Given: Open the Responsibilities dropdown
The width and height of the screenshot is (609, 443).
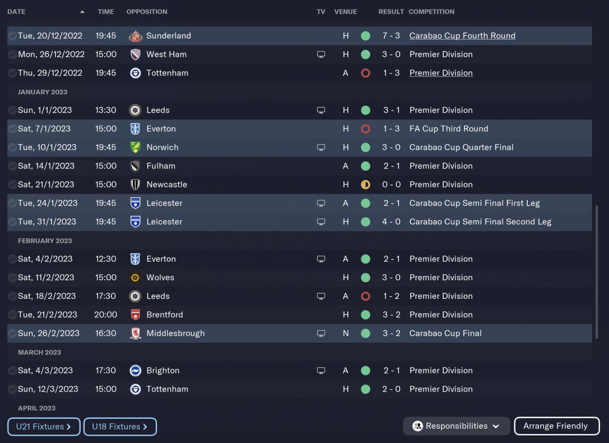Looking at the screenshot, I should click(x=456, y=426).
